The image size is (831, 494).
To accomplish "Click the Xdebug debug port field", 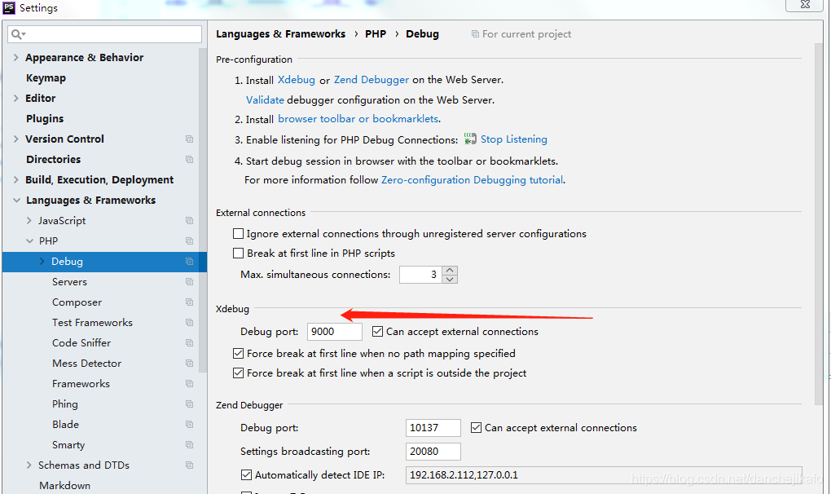I will [x=334, y=332].
